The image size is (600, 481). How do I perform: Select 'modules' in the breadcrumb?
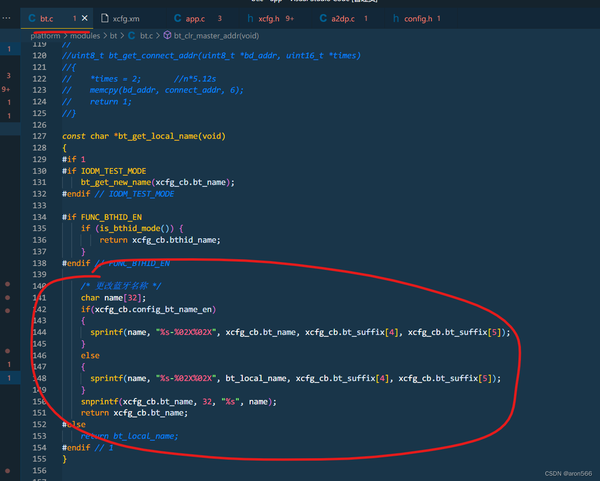(85, 36)
